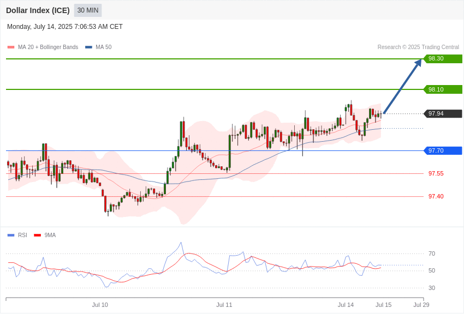
Task: Click the Dollar Index (ICE) title
Action: coord(38,10)
